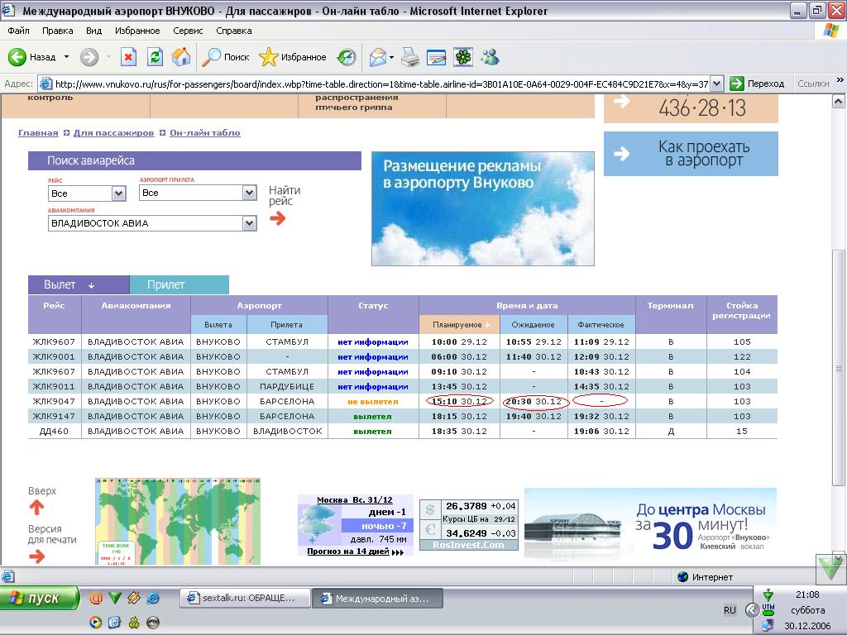Click the ICQ flower icon in toolbar
847x635 pixels.
coord(463,57)
